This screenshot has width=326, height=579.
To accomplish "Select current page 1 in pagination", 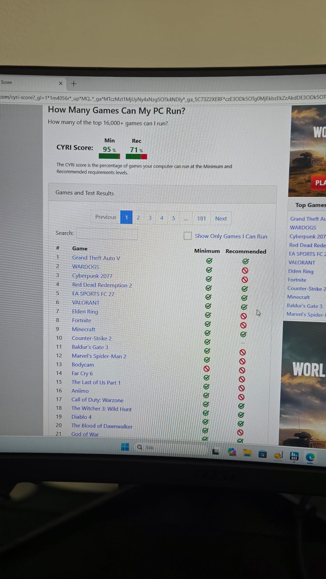I will click(126, 217).
